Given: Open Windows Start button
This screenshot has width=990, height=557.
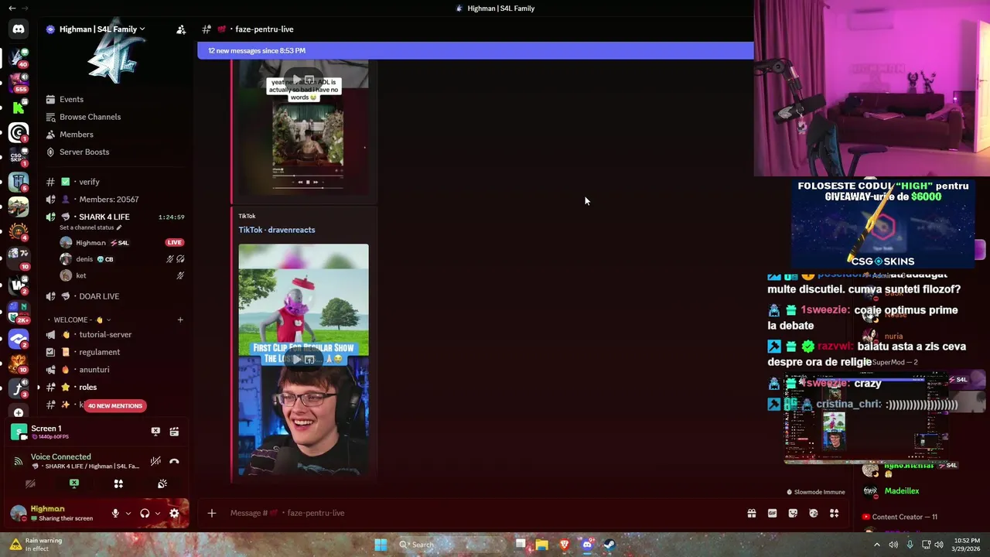Looking at the screenshot, I should coord(381,545).
